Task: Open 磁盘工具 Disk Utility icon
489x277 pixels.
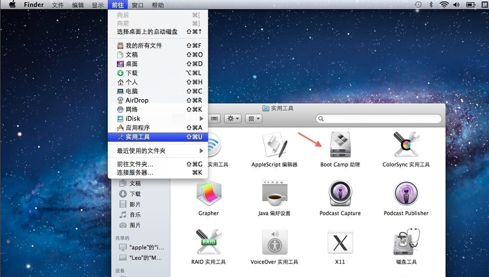Action: pyautogui.click(x=406, y=242)
